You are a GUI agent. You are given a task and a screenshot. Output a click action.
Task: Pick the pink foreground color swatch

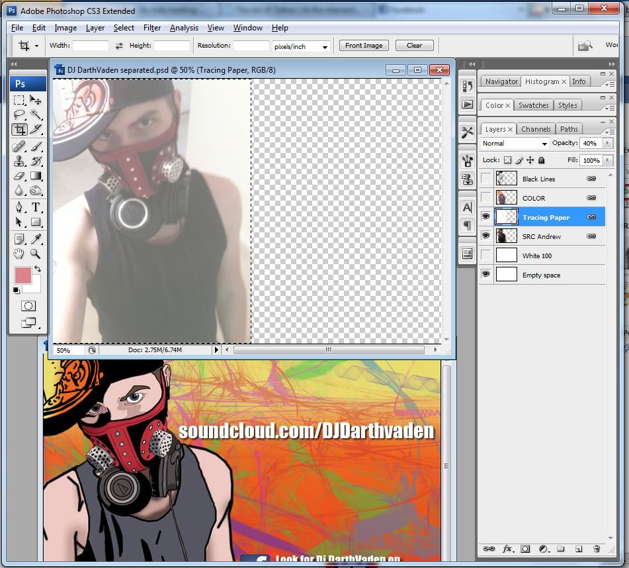coord(23,275)
